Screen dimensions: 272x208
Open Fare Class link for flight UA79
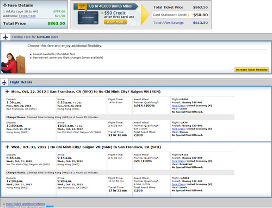point(178,129)
